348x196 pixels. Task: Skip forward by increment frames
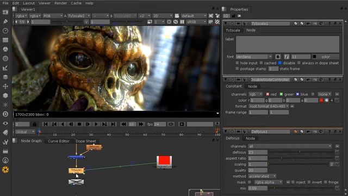coord(141,124)
